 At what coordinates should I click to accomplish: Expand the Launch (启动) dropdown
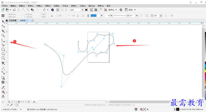135,10
